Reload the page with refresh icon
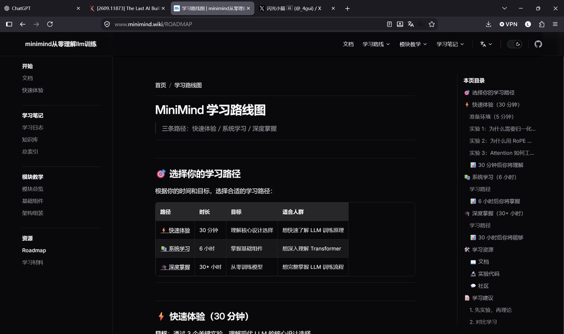 [50, 24]
